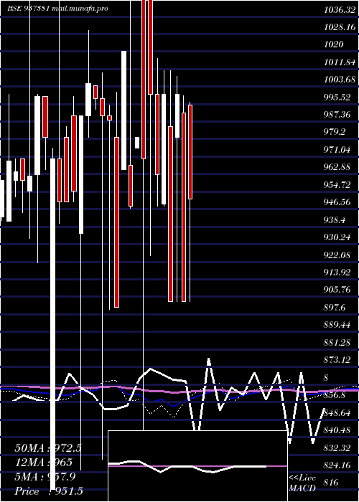Click the 856.8 price axis label

335,395
